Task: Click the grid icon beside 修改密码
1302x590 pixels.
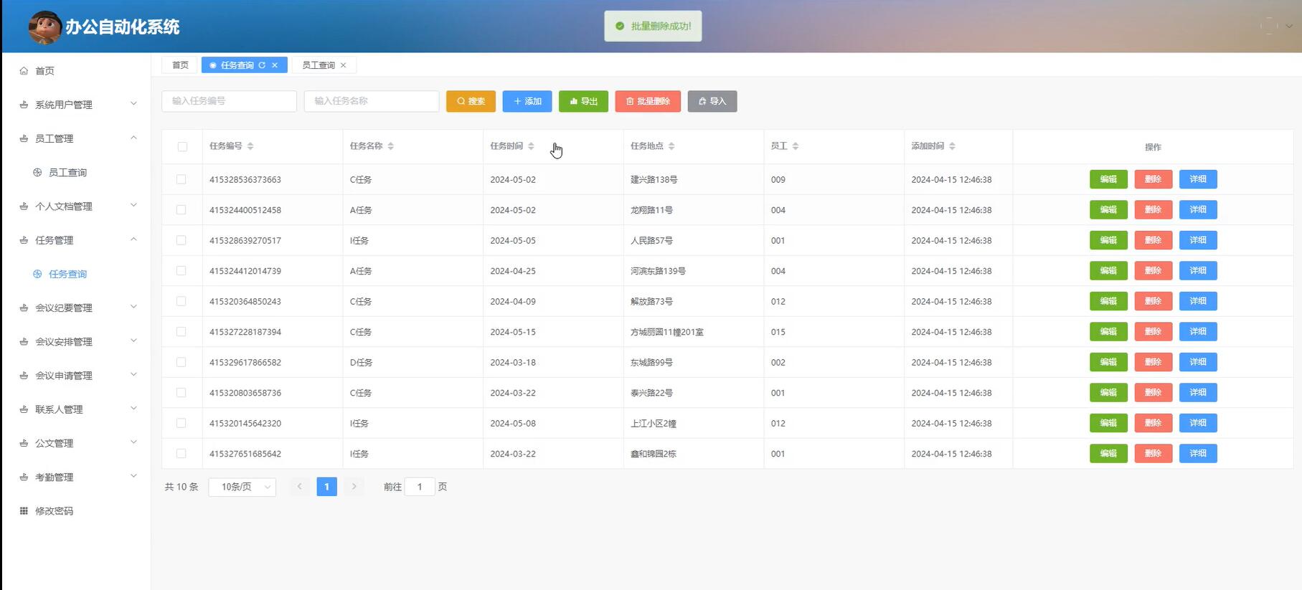Action: pos(24,511)
